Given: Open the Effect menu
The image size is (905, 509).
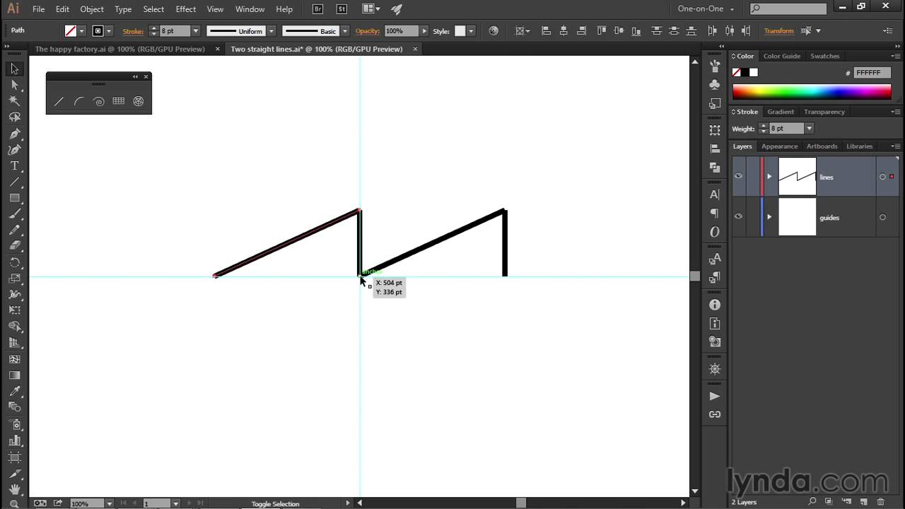Looking at the screenshot, I should [x=186, y=9].
